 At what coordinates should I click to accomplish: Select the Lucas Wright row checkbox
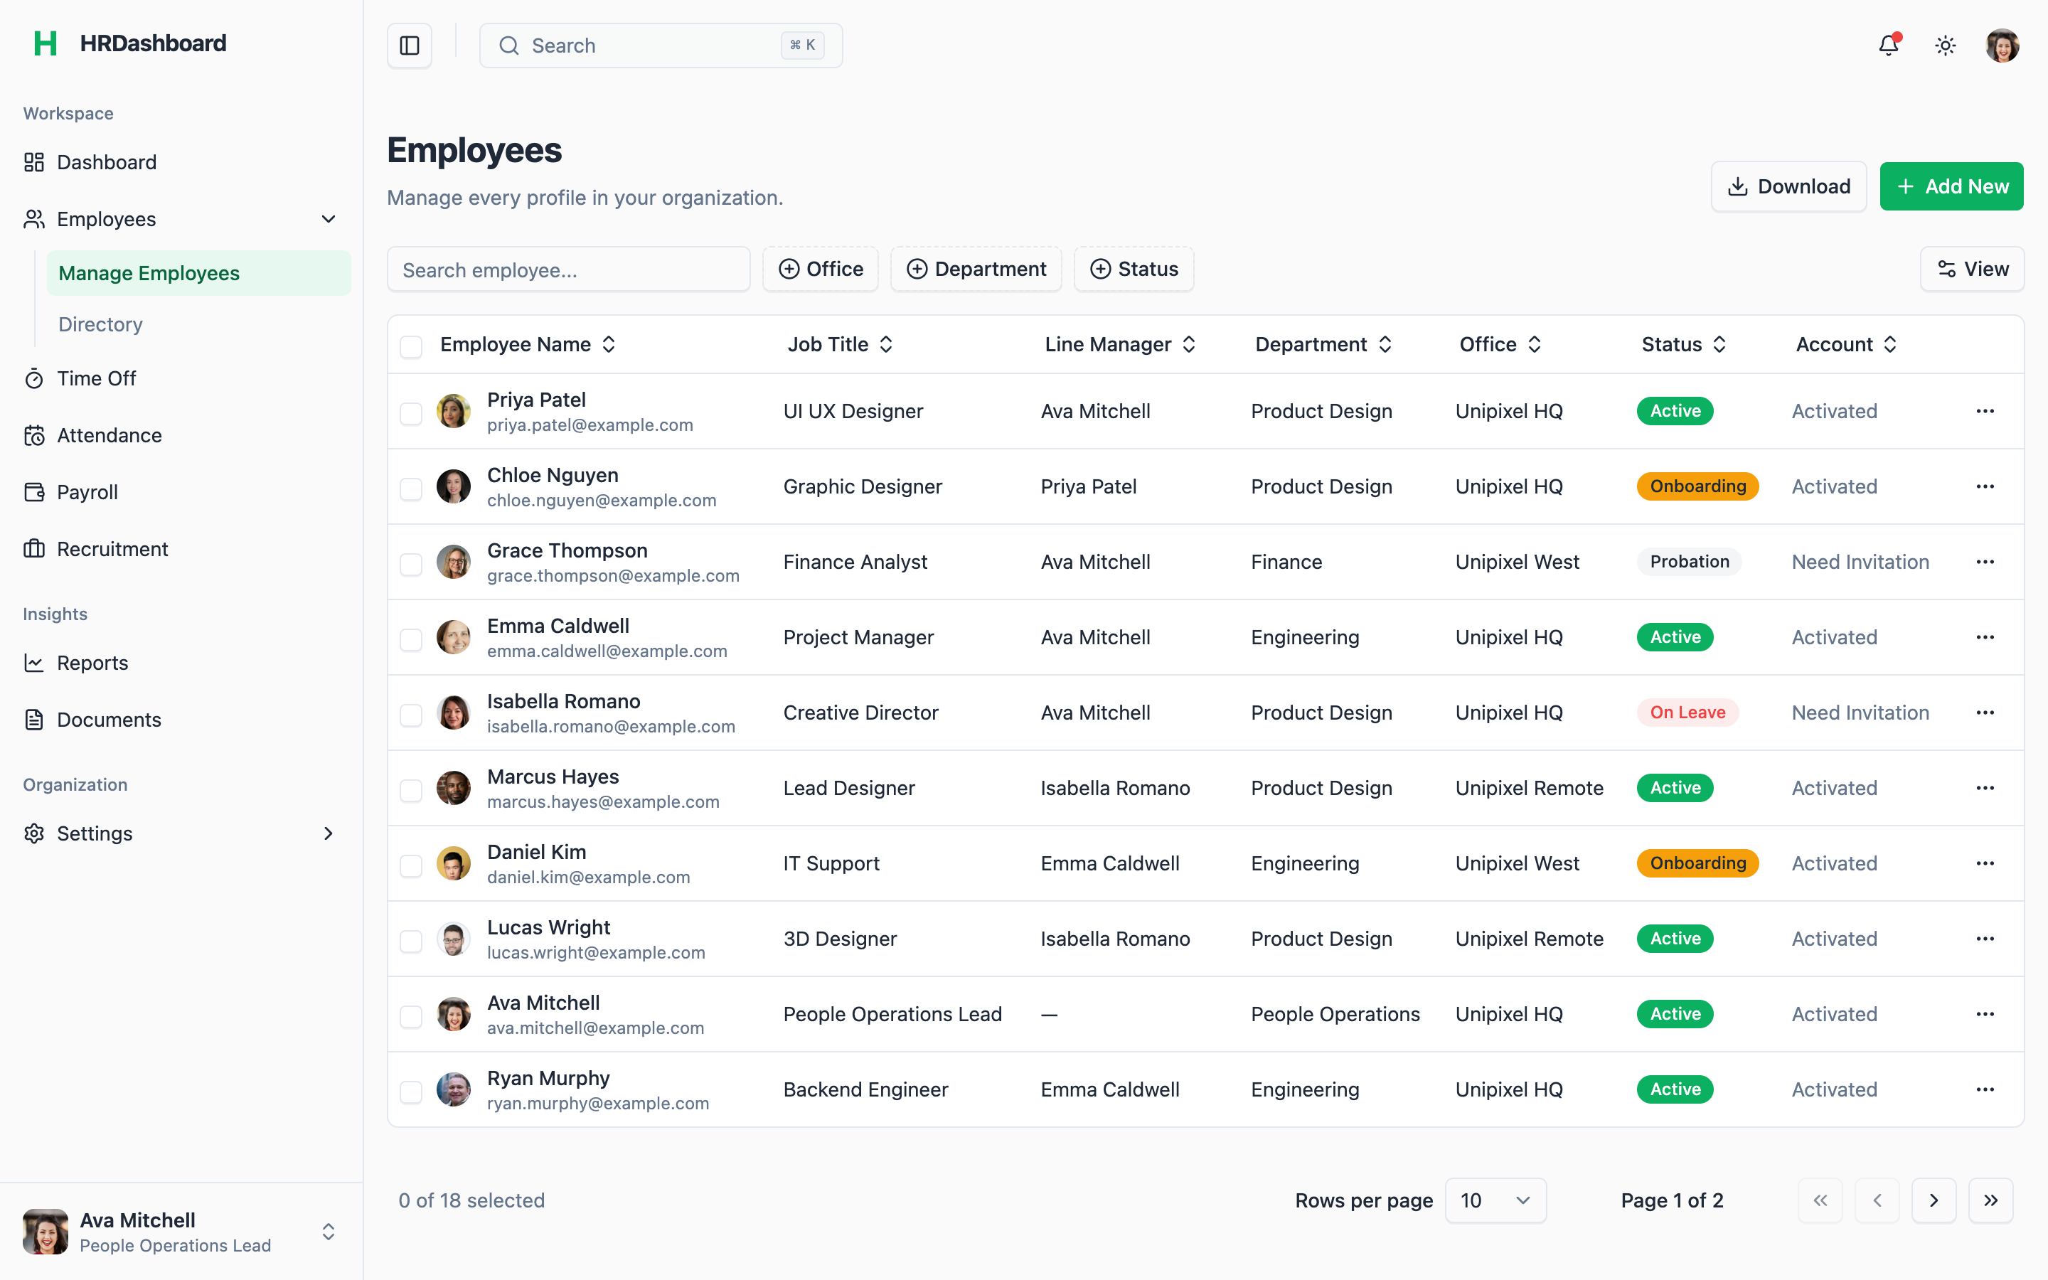pos(411,941)
